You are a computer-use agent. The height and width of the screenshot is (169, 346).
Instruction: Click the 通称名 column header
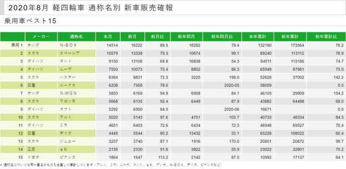tap(77, 37)
